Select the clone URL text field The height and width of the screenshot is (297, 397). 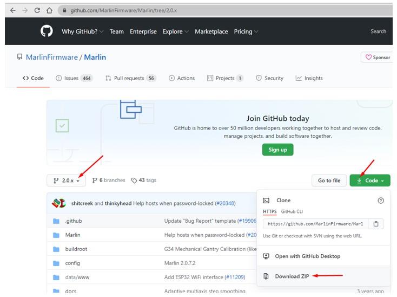[315, 224]
